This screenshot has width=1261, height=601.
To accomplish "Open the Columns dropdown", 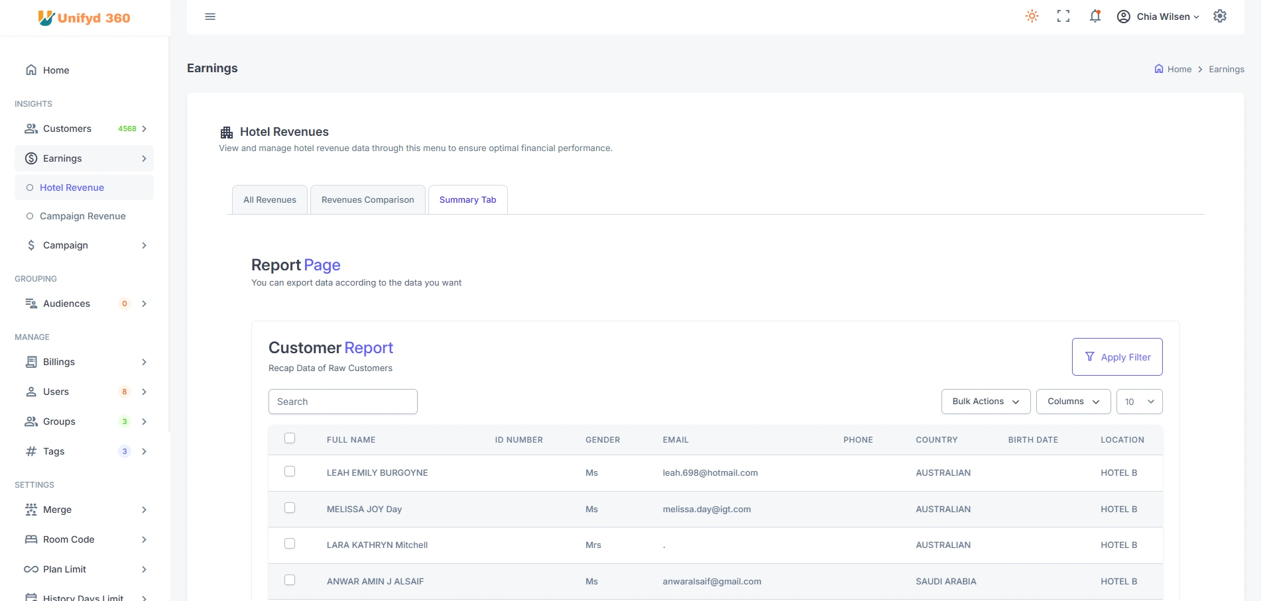I will (1073, 402).
